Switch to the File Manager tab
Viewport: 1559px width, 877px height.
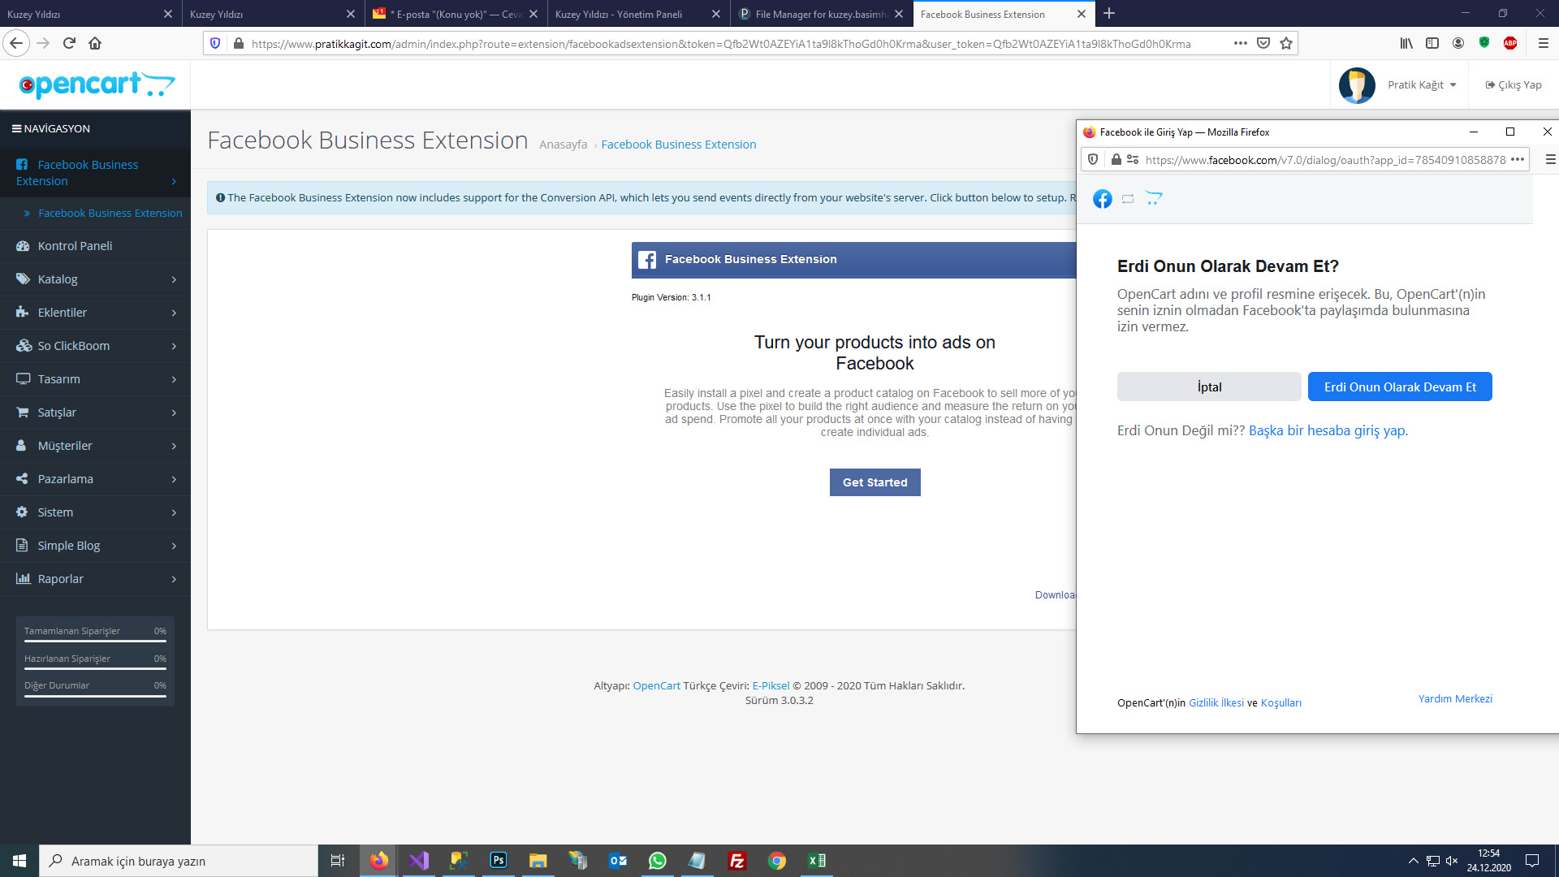pyautogui.click(x=821, y=14)
